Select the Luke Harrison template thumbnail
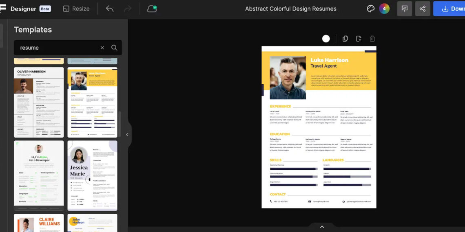Viewport: 465px width, 232px height. click(x=92, y=103)
